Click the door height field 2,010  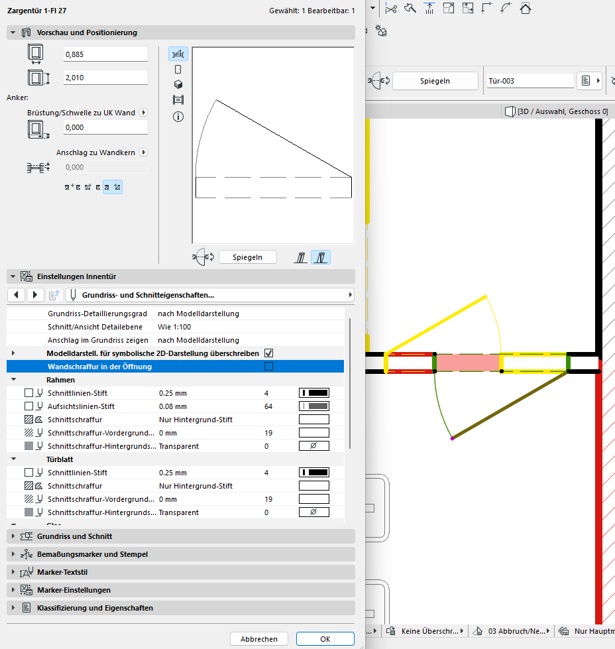click(x=105, y=78)
